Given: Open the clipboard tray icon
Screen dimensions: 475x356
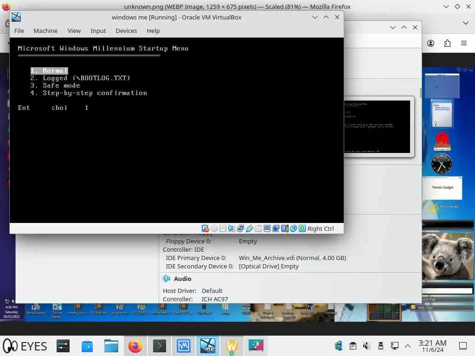Looking at the screenshot, I should click(353, 346).
